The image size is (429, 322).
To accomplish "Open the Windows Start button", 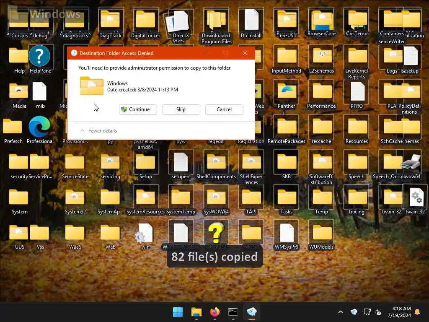I will click(178, 312).
